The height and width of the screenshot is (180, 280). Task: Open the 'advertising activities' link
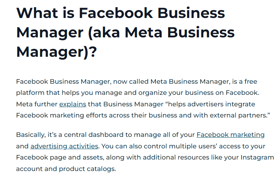click(64, 146)
